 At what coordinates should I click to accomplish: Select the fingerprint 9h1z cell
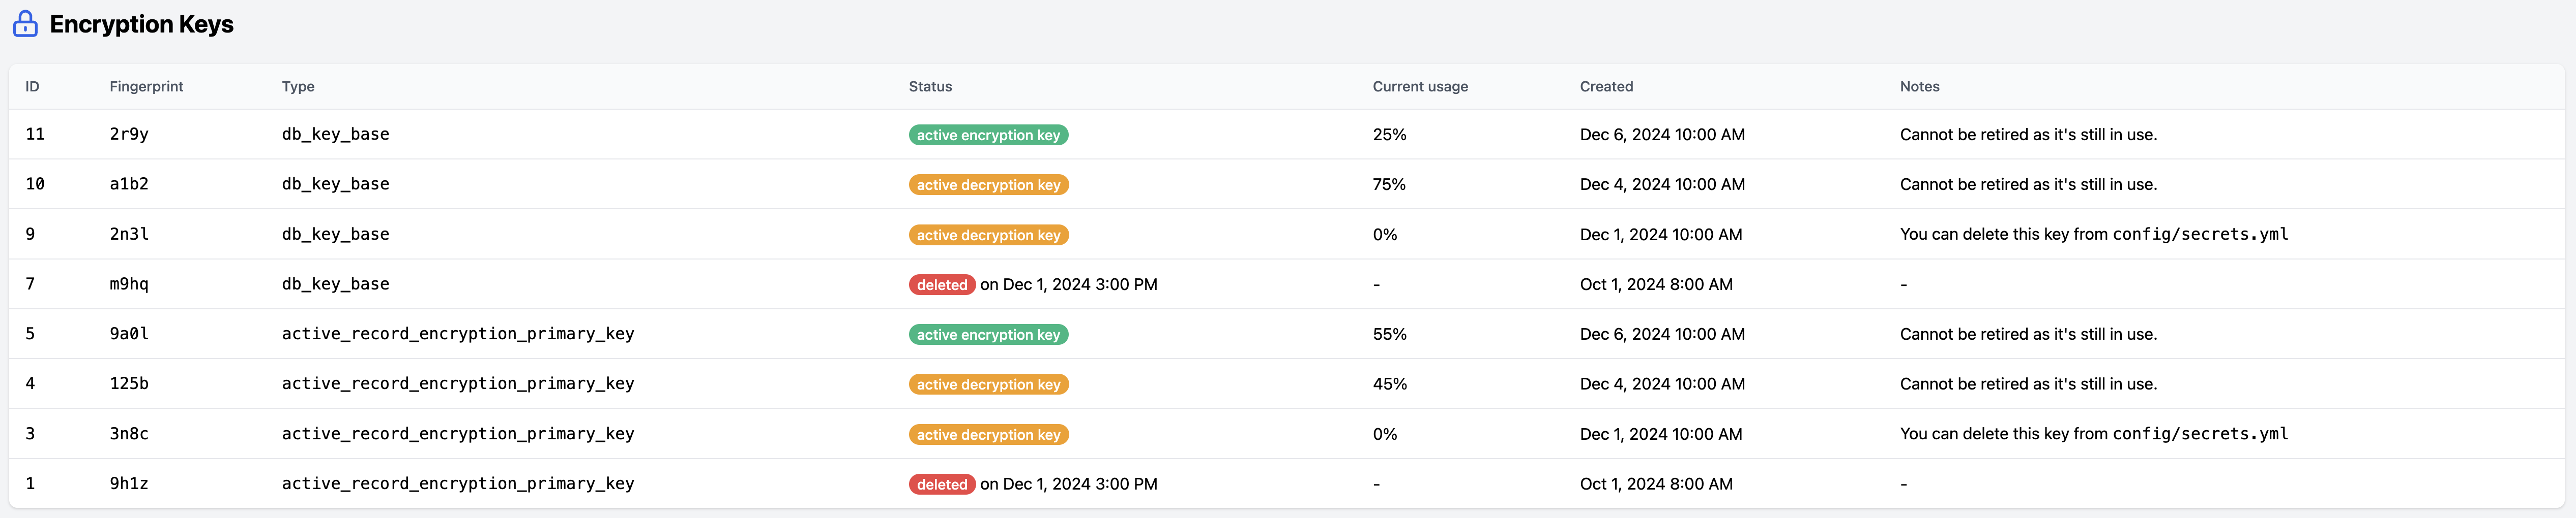(129, 484)
